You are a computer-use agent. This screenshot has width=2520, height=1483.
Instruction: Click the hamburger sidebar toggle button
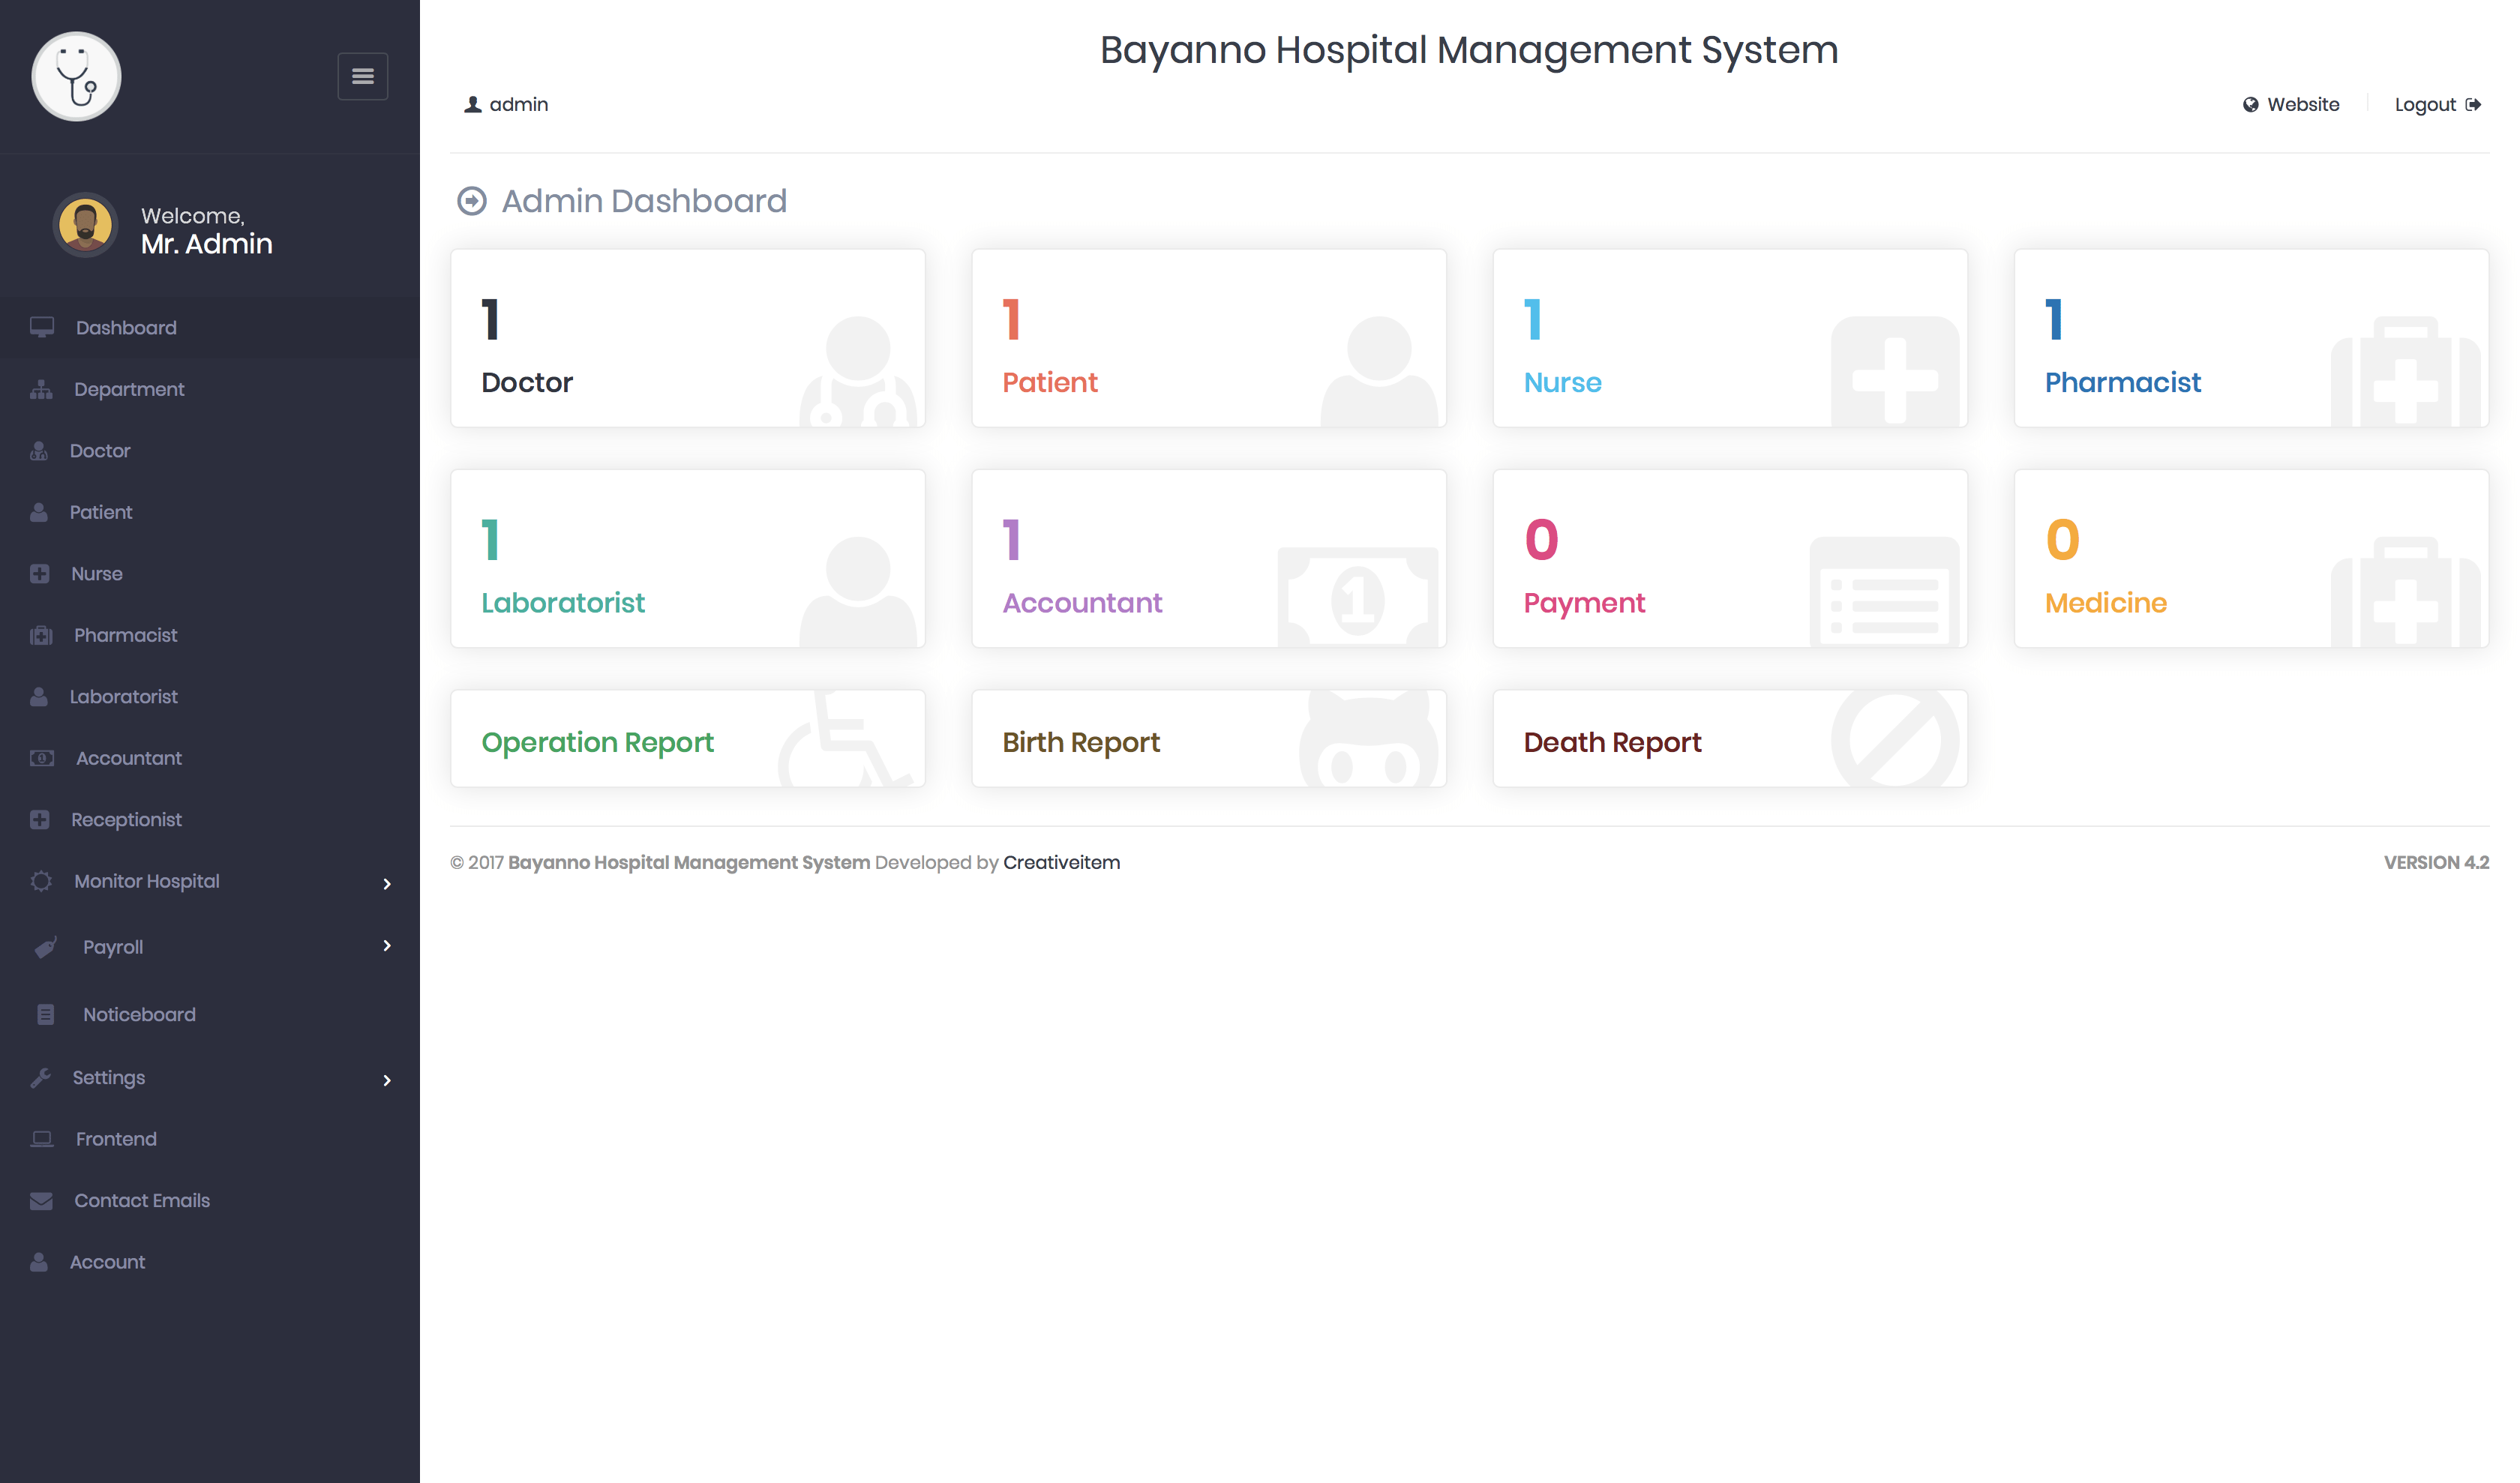tap(362, 76)
